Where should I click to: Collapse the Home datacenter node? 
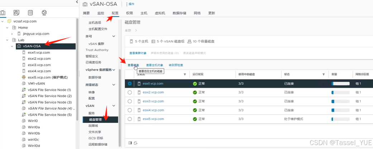pos(7,28)
